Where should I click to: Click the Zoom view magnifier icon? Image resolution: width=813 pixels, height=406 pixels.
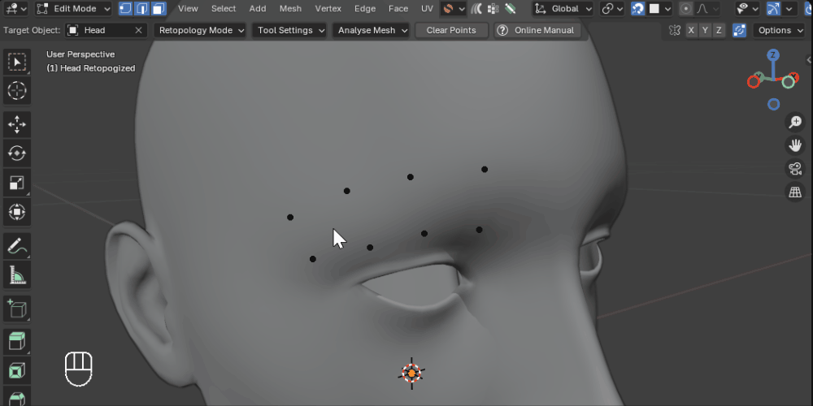pyautogui.click(x=795, y=123)
